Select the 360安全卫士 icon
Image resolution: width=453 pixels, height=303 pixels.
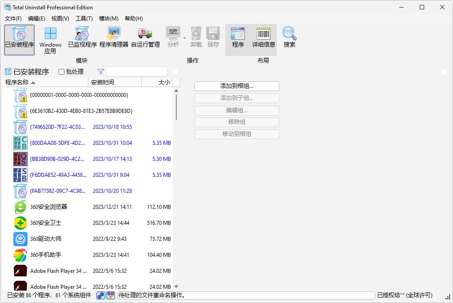tap(20, 223)
